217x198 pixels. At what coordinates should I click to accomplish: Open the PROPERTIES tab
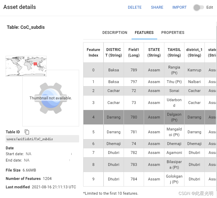[x=173, y=33]
